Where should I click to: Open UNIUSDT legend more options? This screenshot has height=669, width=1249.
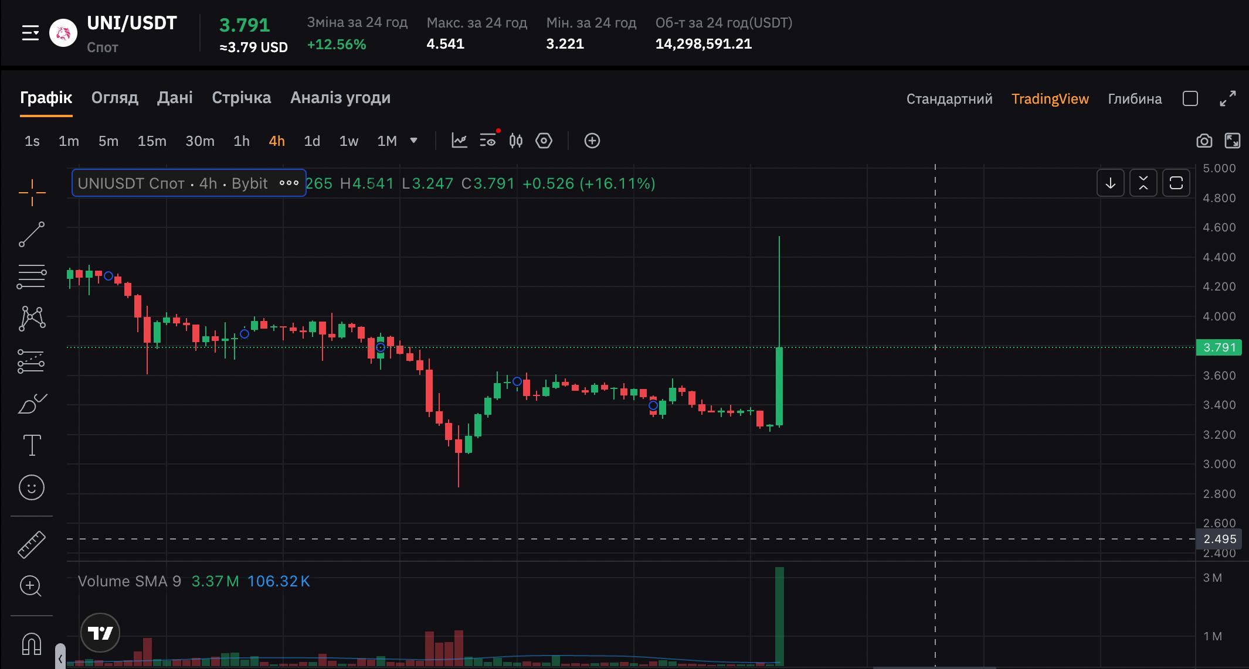point(289,183)
